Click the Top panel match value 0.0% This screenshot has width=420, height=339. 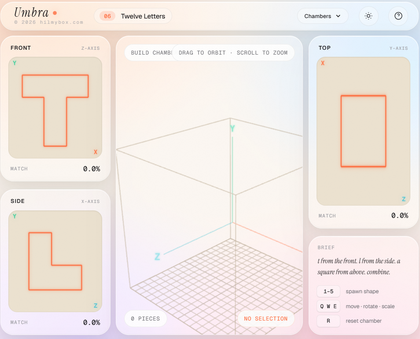point(400,216)
